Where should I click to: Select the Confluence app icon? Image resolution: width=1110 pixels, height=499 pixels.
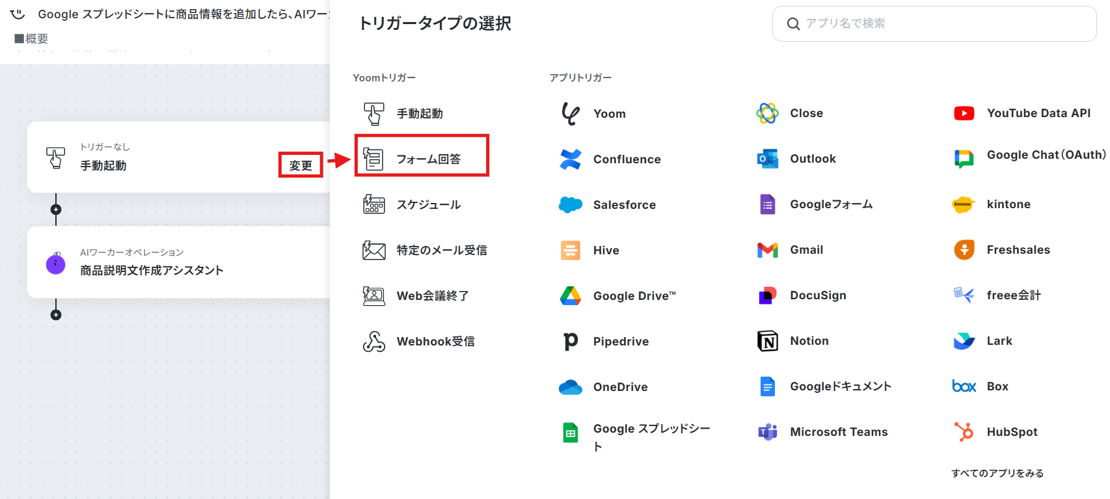(x=571, y=159)
